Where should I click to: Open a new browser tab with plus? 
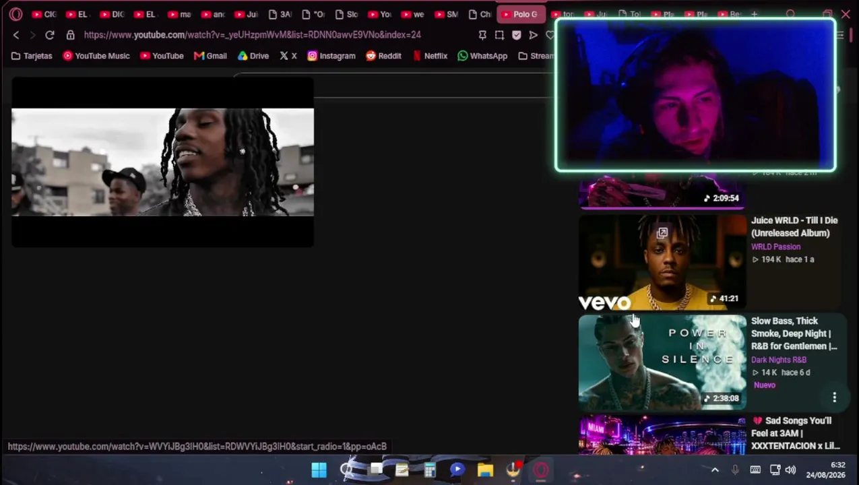[x=754, y=14]
